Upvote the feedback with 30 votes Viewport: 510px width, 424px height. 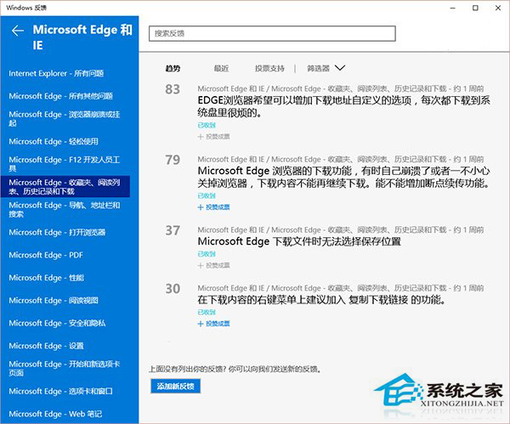coord(213,324)
